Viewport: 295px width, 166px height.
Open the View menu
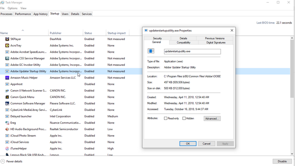coord(23,8)
